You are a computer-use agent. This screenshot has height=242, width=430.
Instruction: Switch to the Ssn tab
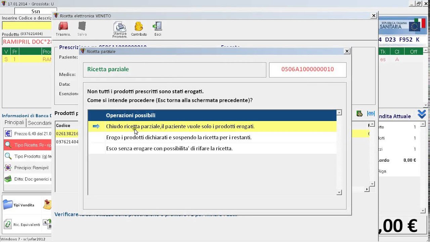point(36,11)
